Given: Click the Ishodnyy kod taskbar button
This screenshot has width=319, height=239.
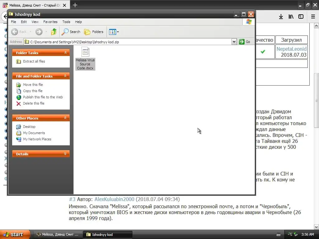Looking at the screenshot, I should click(108, 235).
